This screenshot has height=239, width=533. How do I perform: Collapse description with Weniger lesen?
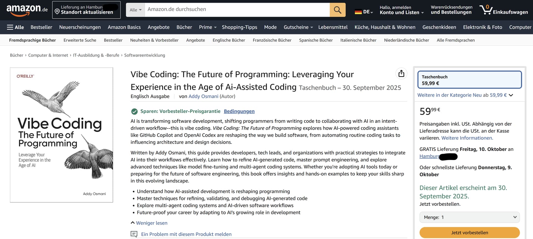click(149, 223)
